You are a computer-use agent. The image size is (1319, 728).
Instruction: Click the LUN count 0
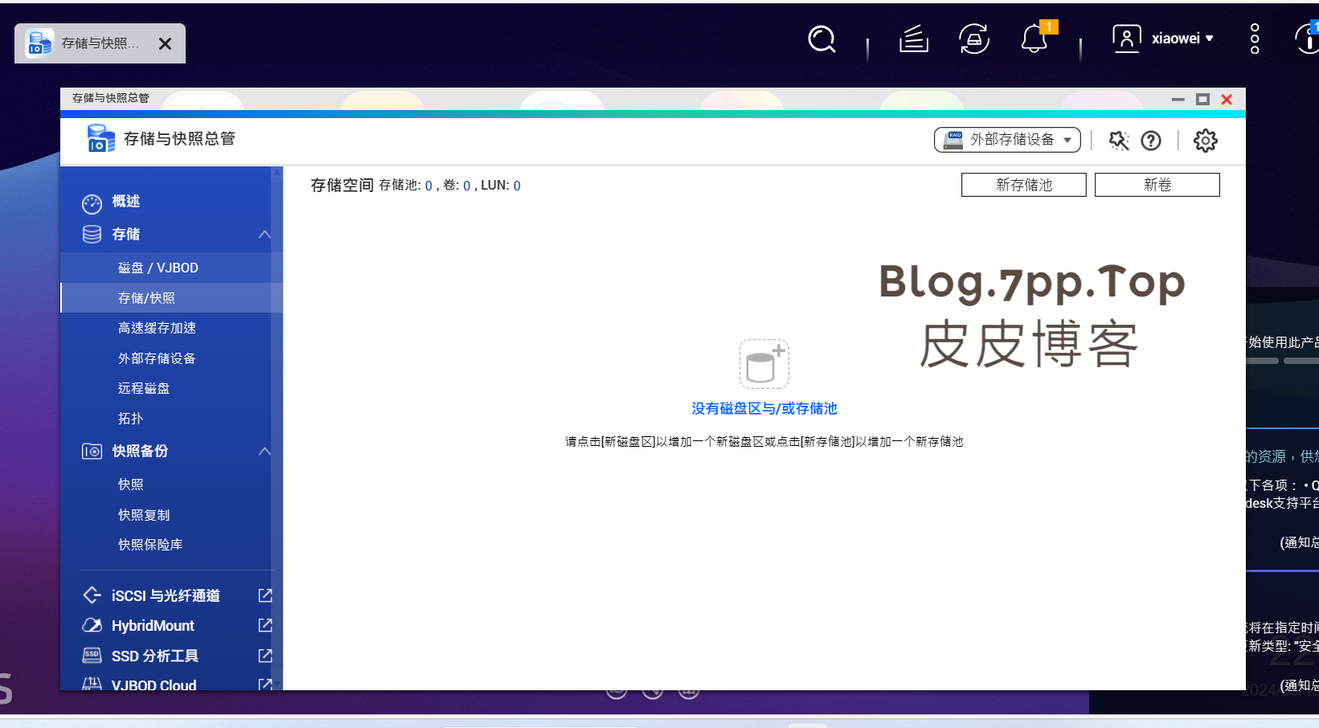pyautogui.click(x=517, y=186)
